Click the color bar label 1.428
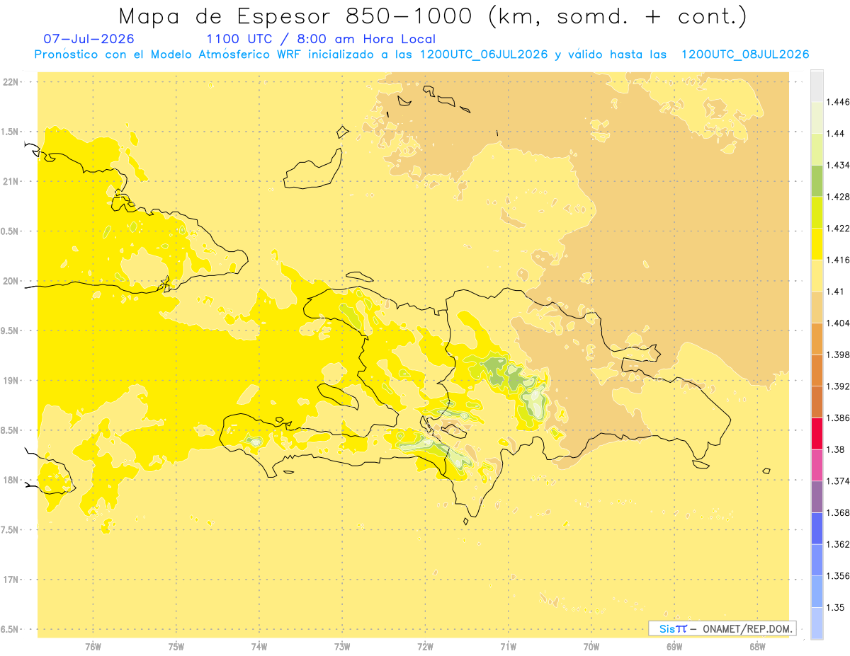850x656 pixels. click(x=838, y=197)
